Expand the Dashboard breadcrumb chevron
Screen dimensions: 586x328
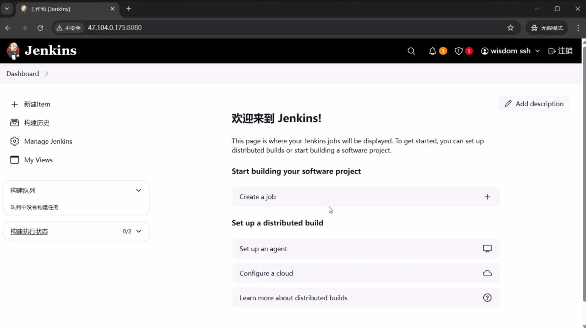pyautogui.click(x=47, y=74)
